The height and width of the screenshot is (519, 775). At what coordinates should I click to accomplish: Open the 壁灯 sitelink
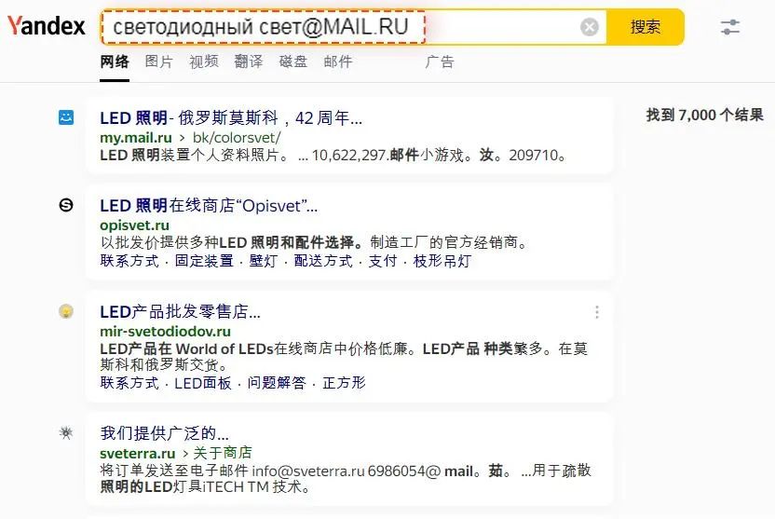pyautogui.click(x=264, y=261)
